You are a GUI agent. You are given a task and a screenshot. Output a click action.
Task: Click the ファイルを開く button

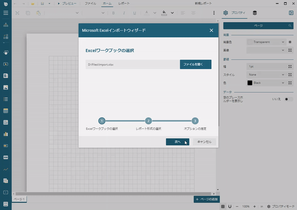coord(196,64)
